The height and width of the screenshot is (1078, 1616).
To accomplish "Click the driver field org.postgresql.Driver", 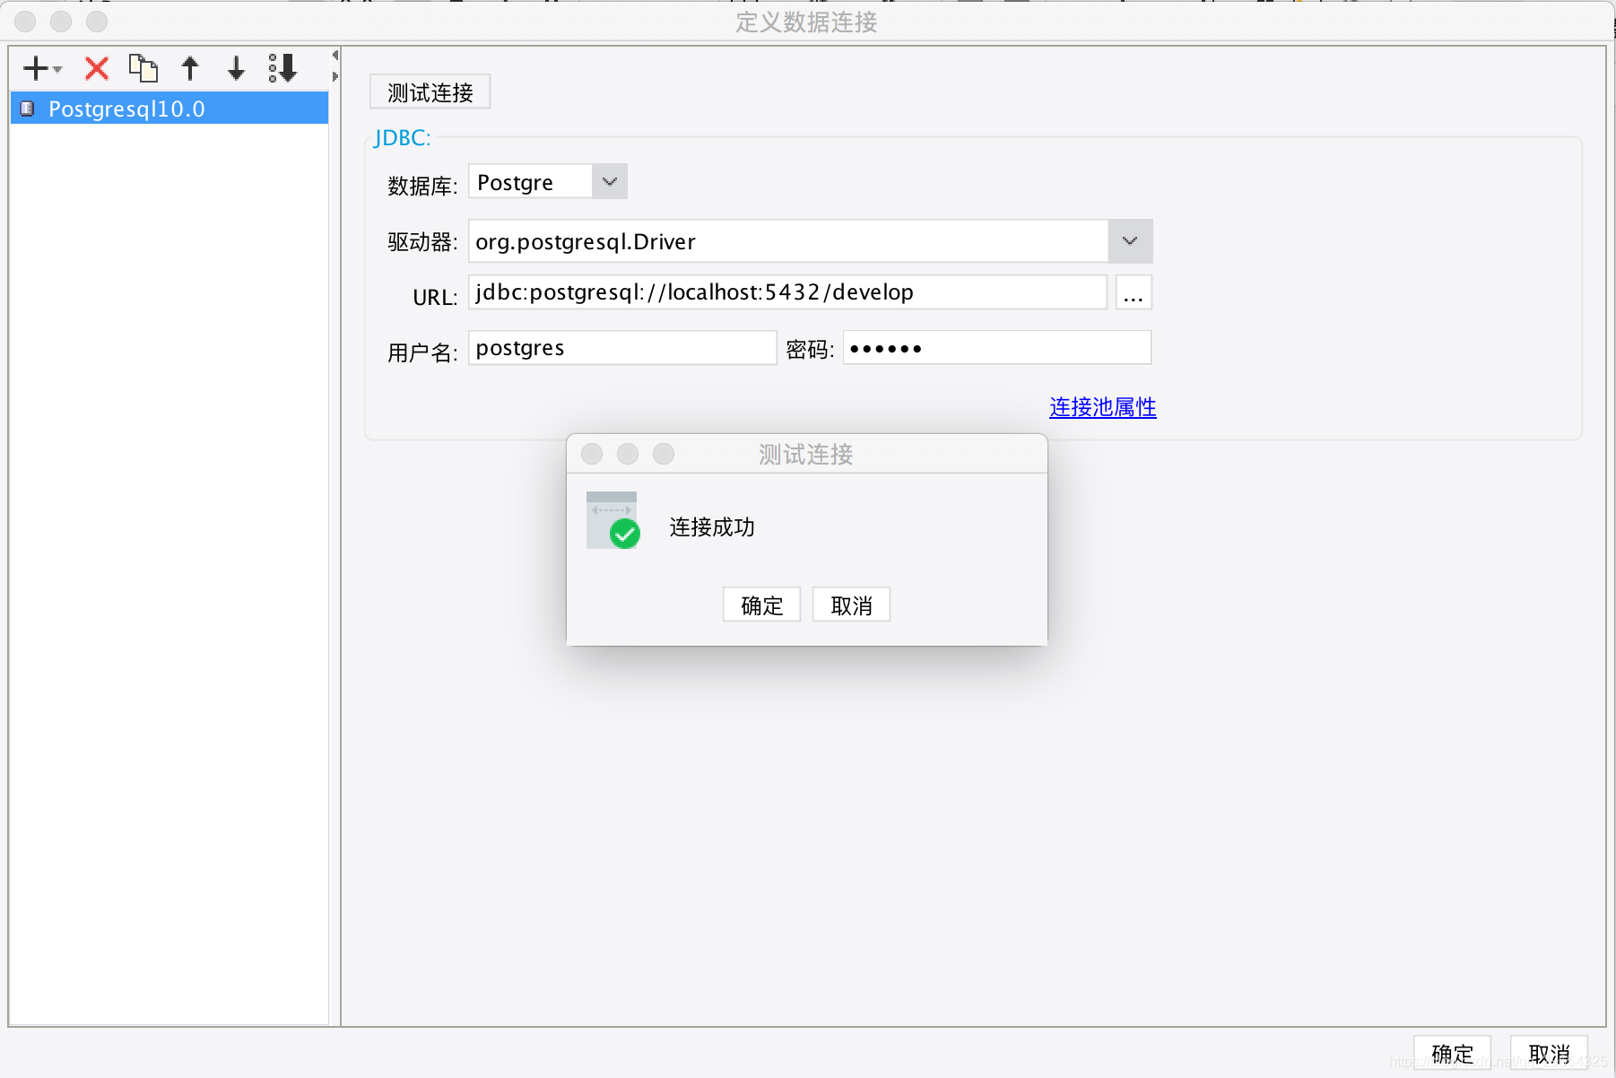I will (788, 241).
